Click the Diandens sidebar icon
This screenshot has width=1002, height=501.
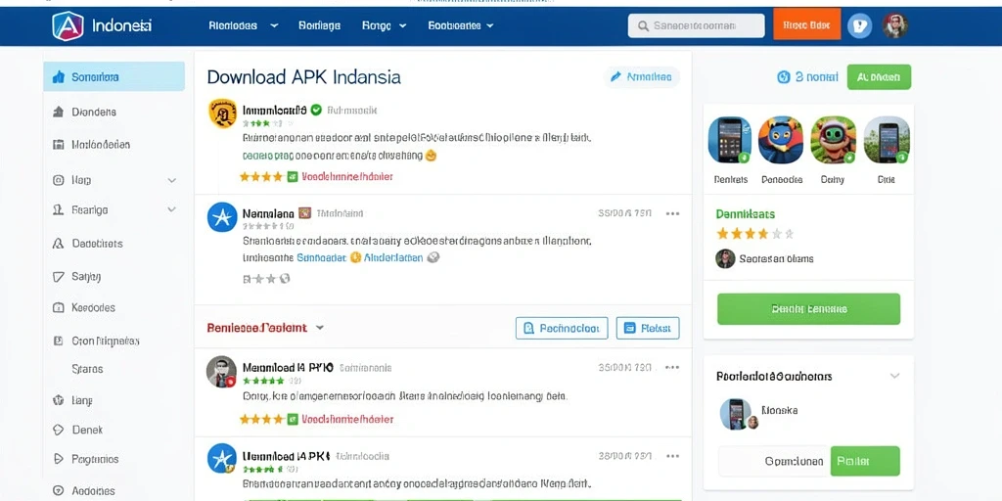(58, 112)
